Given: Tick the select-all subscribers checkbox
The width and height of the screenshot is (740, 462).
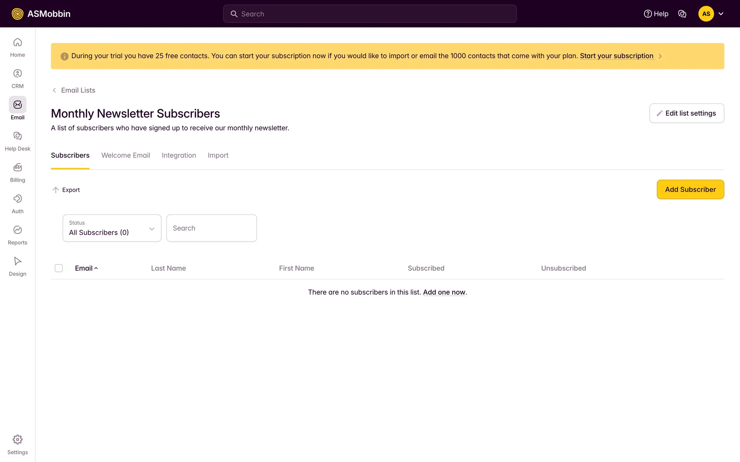Looking at the screenshot, I should click(59, 268).
